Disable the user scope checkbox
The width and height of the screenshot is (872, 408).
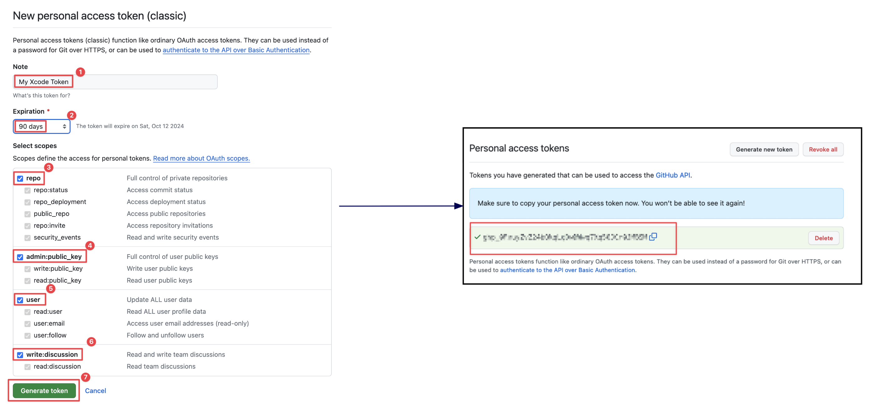20,300
